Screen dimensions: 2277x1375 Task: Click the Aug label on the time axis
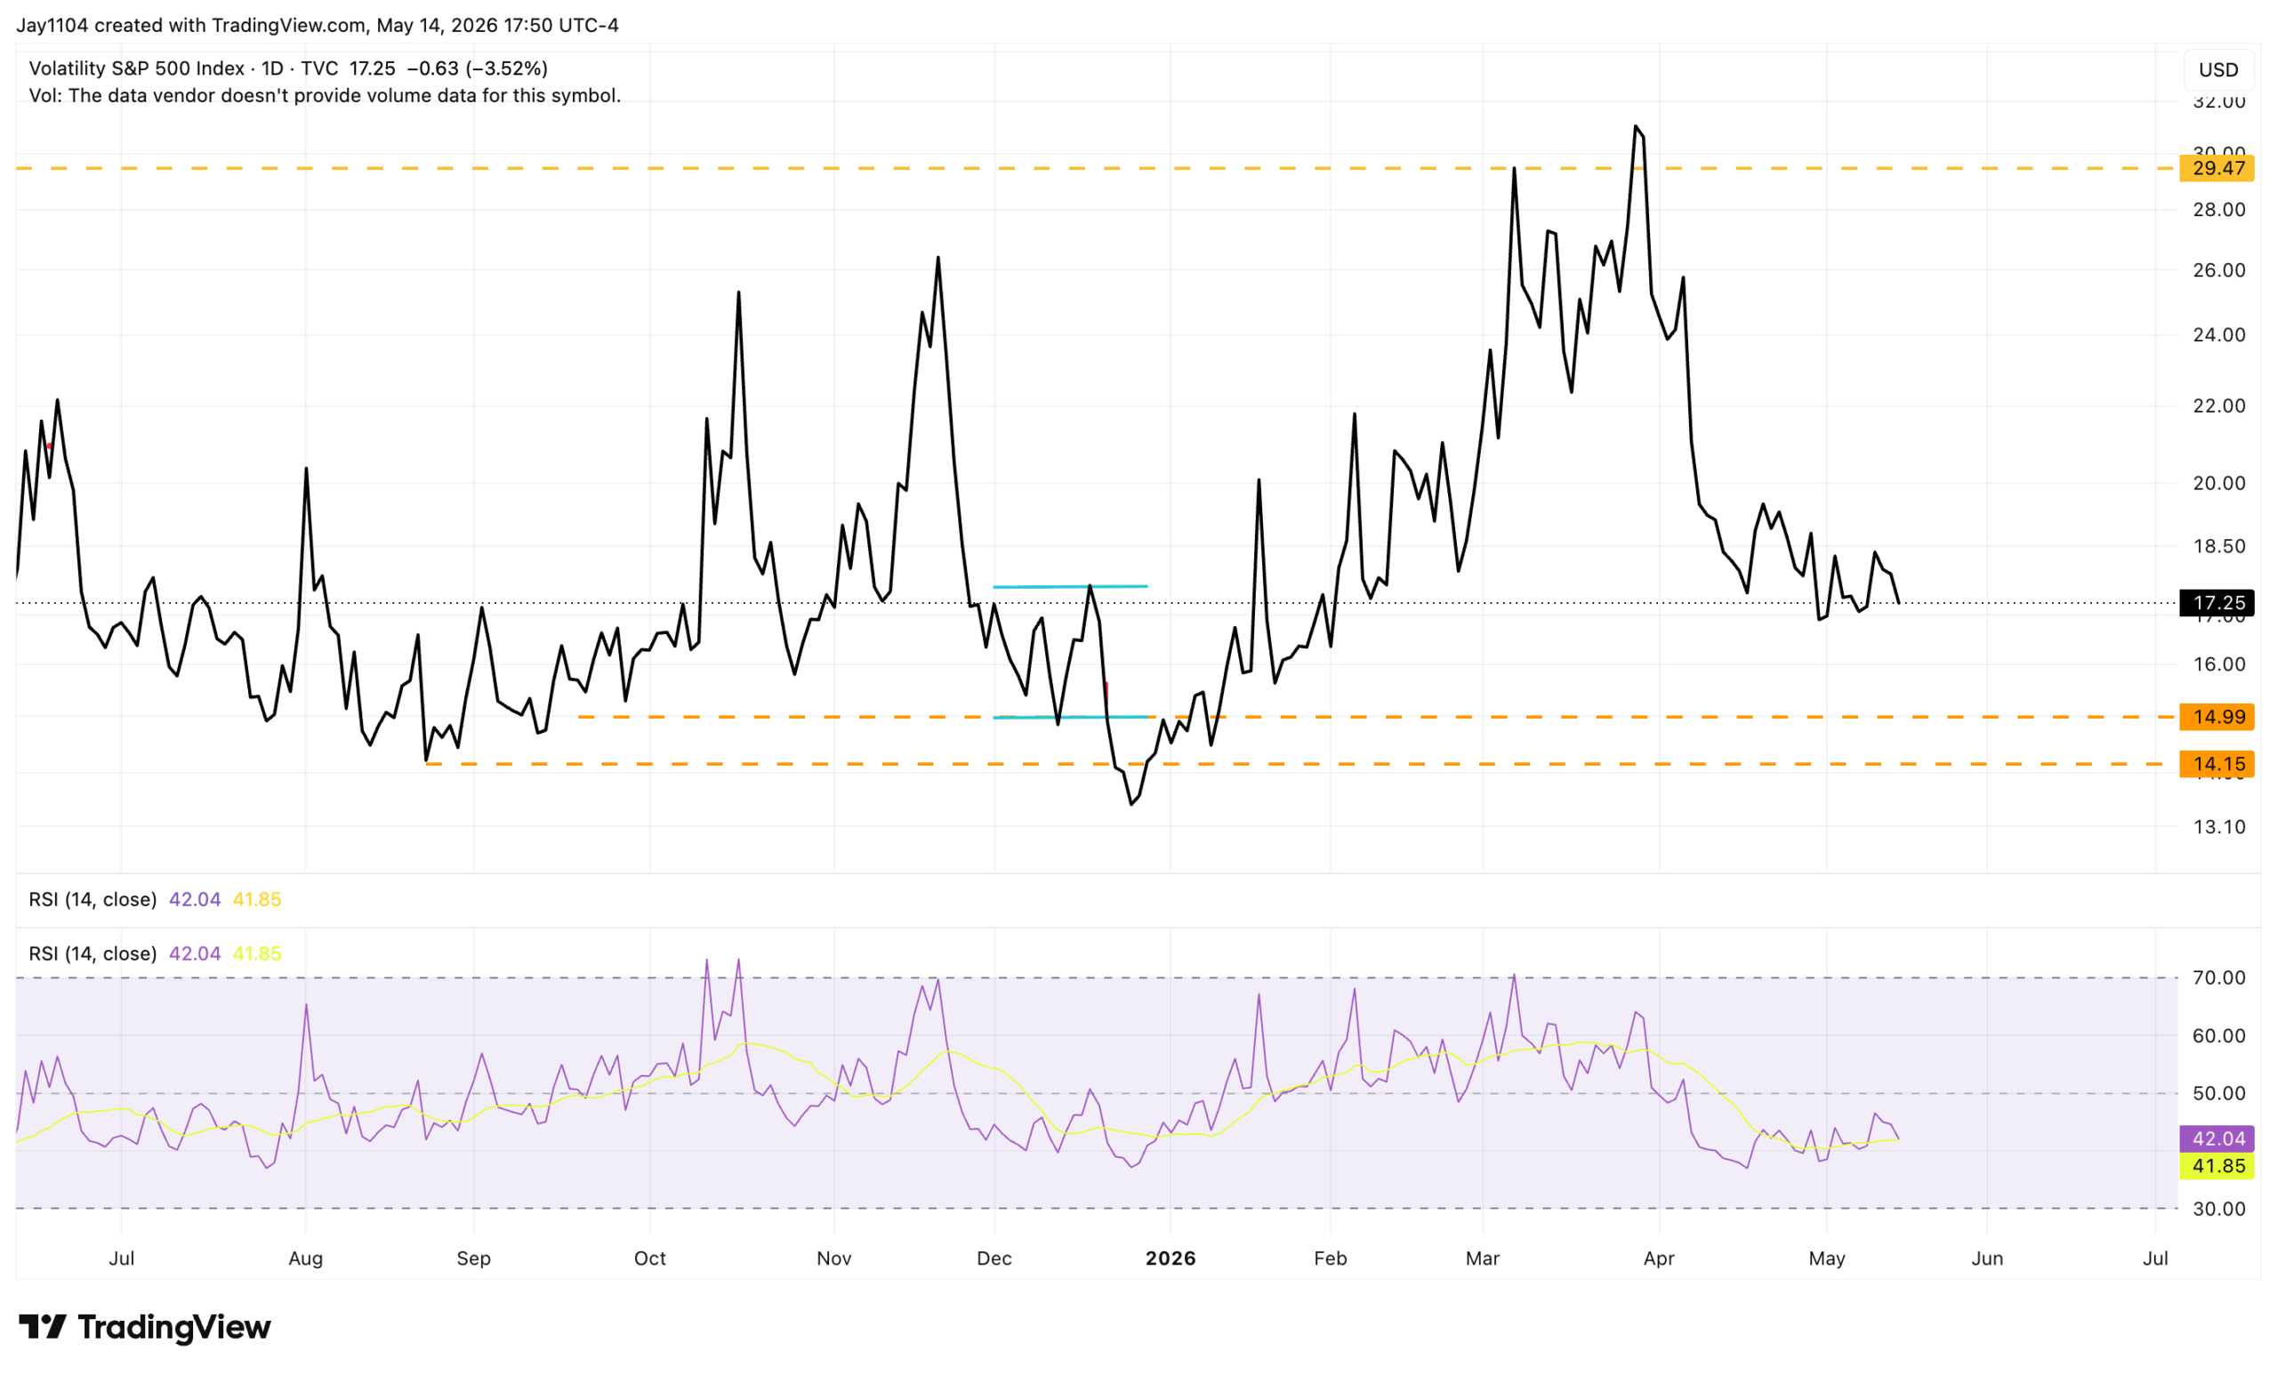[x=306, y=1258]
